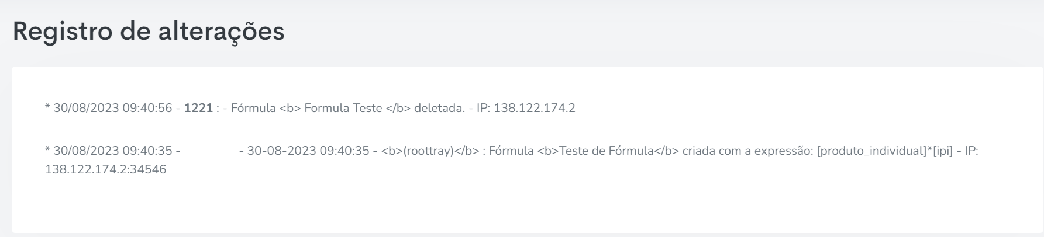Click the "IP:" label ending the second entry's first line
The image size is (1044, 237).
pos(971,151)
